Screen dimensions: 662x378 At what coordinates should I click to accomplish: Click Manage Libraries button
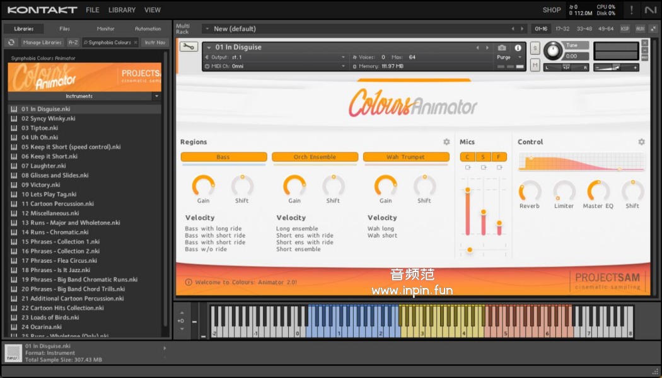point(42,42)
